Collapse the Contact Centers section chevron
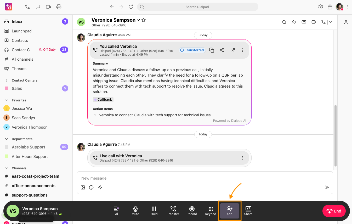 [x=7, y=80]
